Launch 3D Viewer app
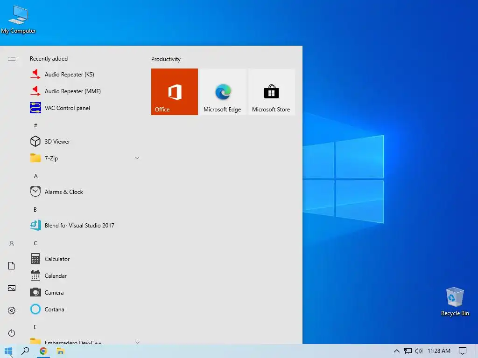Viewport: 478px width, 358px height. coord(85,141)
